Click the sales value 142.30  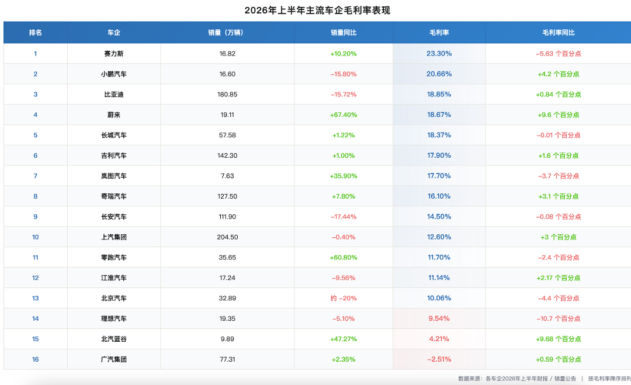227,155
